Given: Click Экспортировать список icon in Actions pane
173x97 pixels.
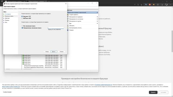Looking at the screenshot, I should pos(68,28).
